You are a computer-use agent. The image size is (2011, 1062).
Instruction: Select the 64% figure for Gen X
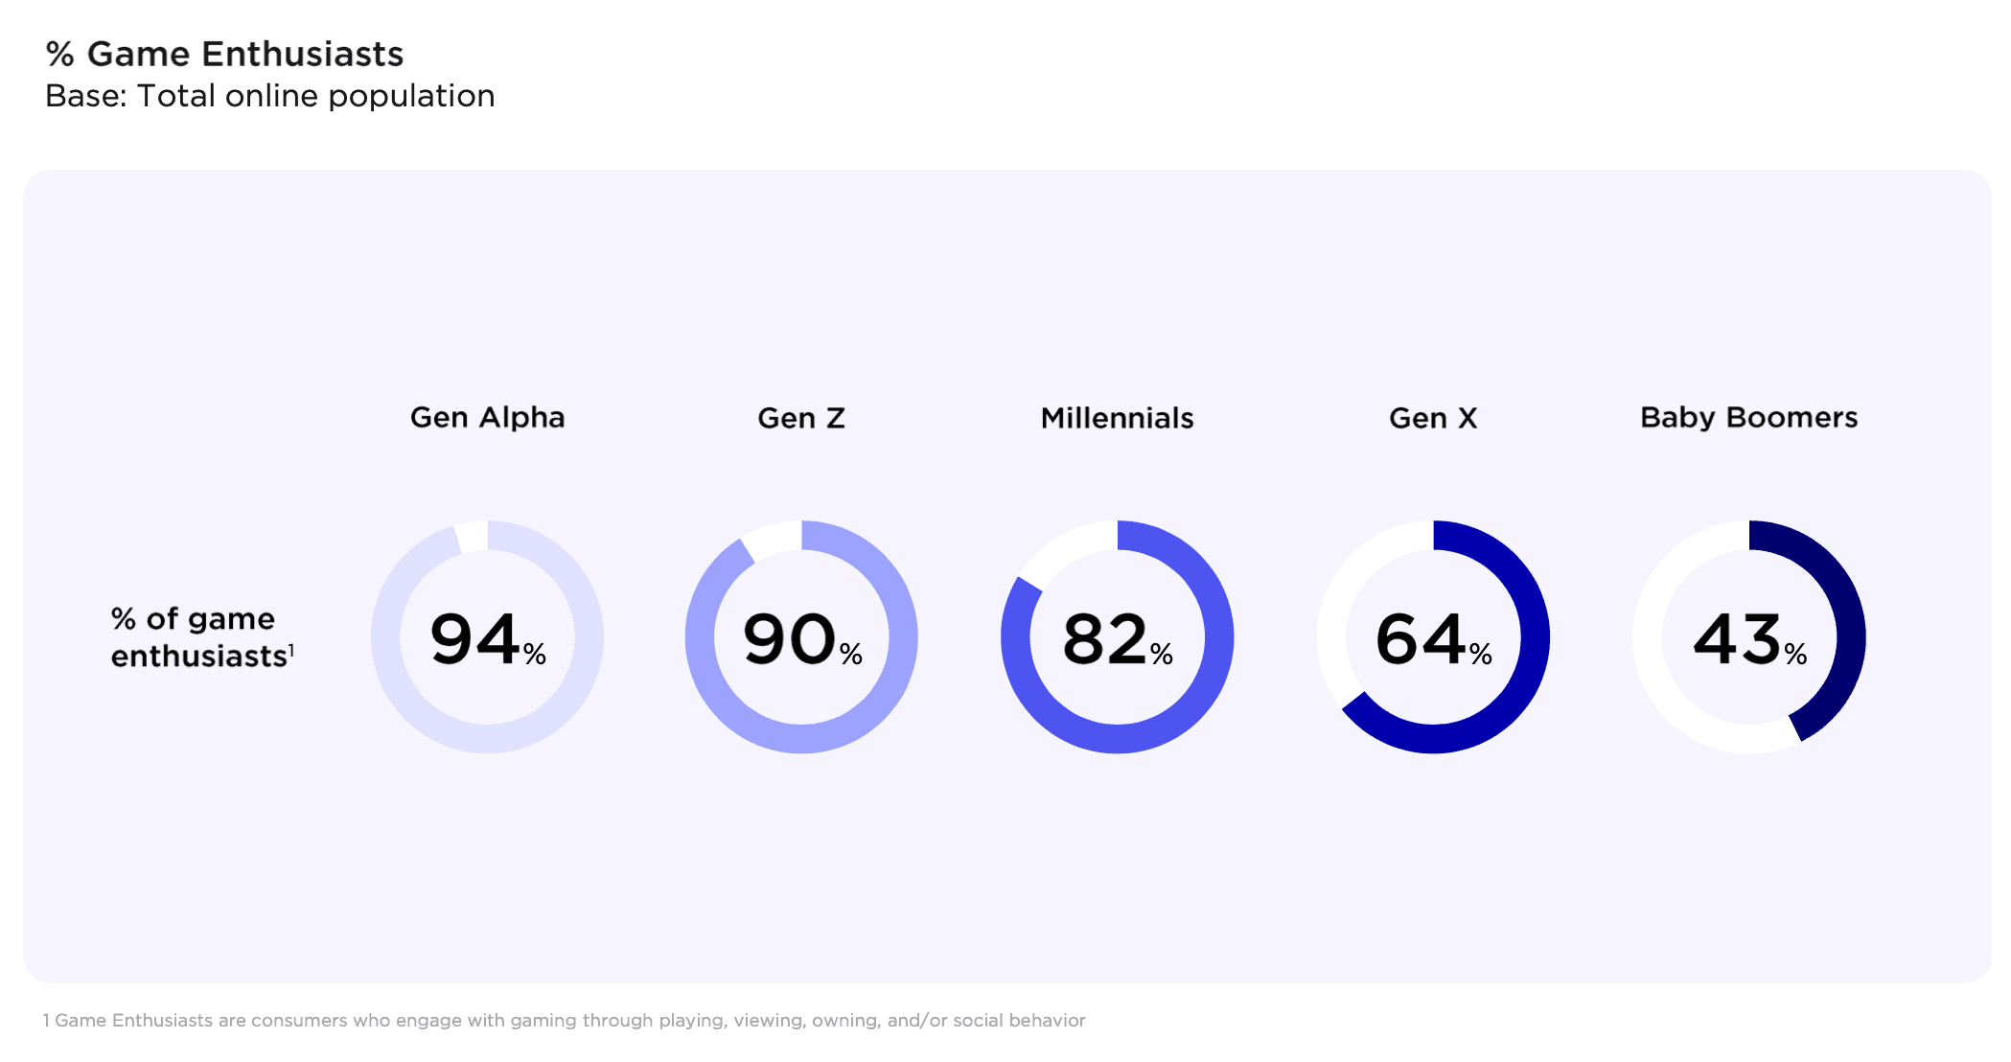[1433, 639]
